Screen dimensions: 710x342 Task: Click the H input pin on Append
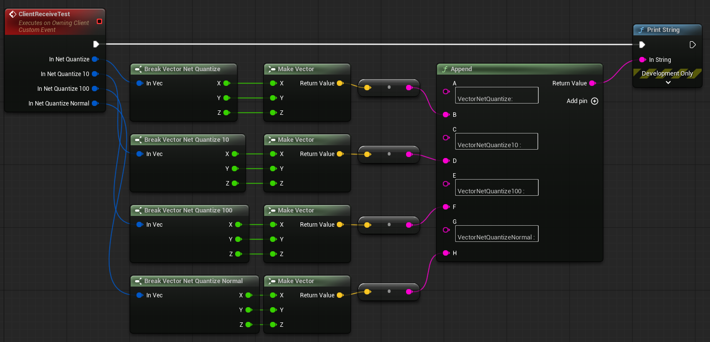446,253
